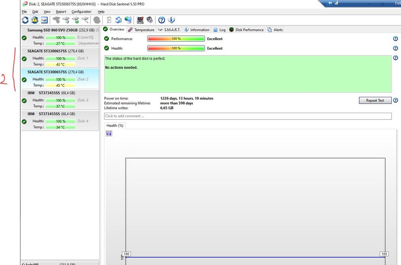Click the speaker icon in the toolbar
The image size is (401, 265).
[x=150, y=20]
